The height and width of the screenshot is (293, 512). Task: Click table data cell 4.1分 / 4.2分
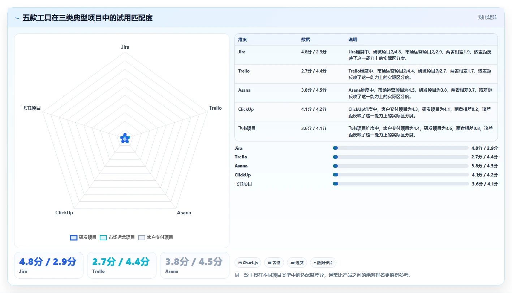(314, 109)
